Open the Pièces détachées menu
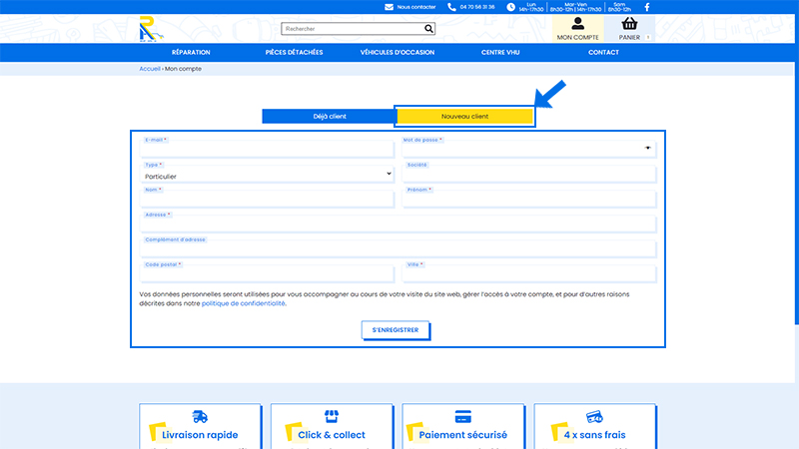The image size is (799, 449). click(x=294, y=53)
